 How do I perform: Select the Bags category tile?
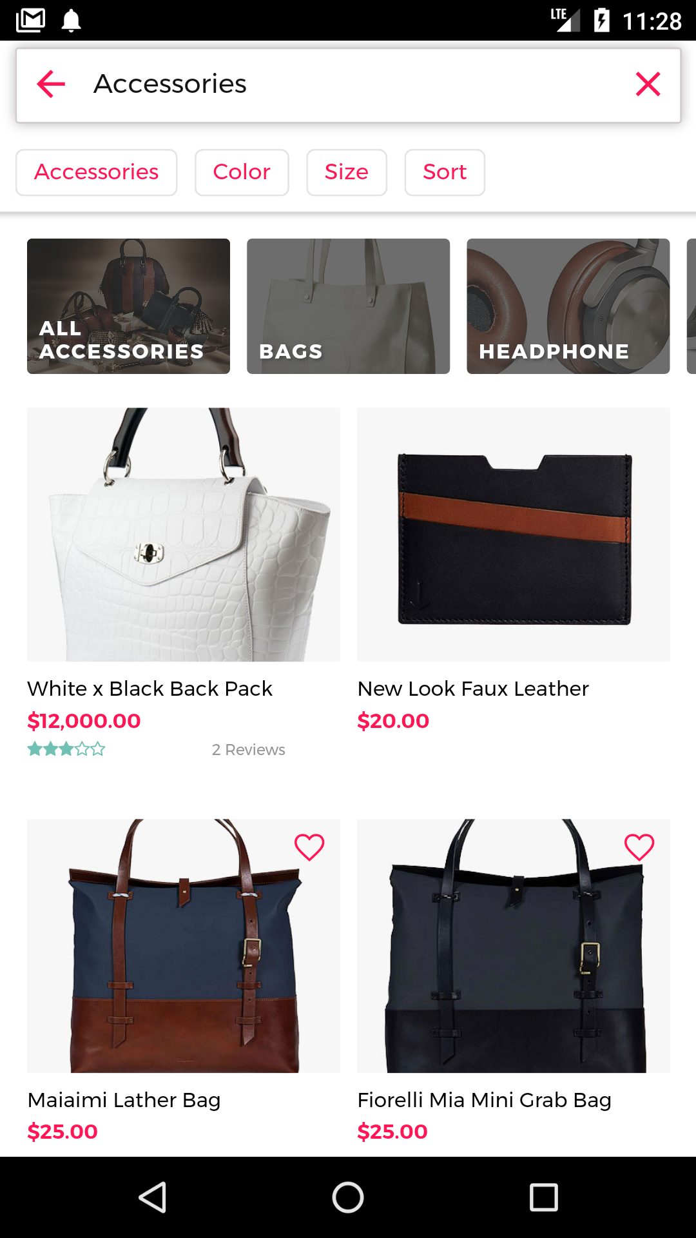point(348,306)
